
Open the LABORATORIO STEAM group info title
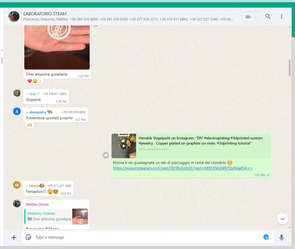(45, 14)
